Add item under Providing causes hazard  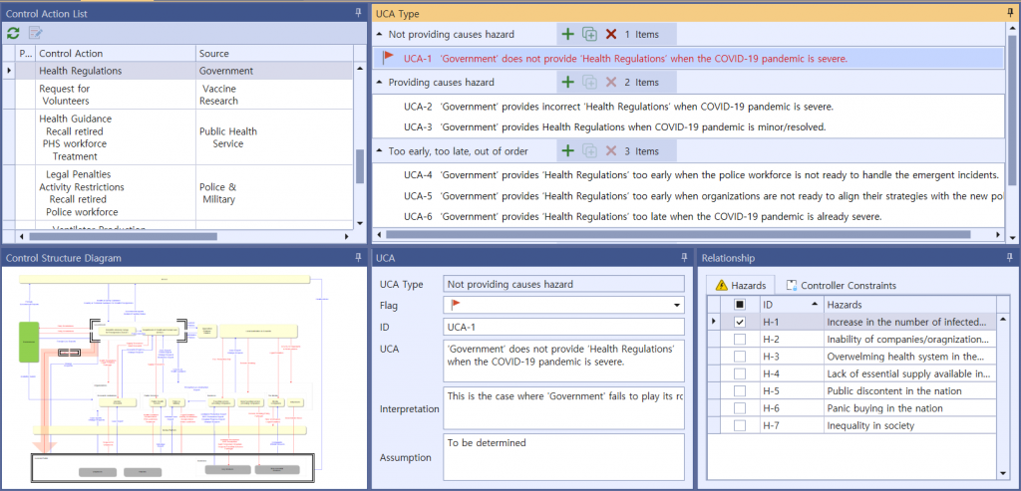point(567,82)
